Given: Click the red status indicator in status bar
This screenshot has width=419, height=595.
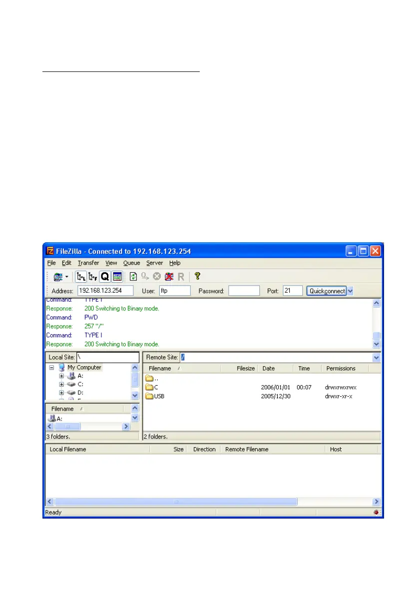Looking at the screenshot, I should (376, 512).
